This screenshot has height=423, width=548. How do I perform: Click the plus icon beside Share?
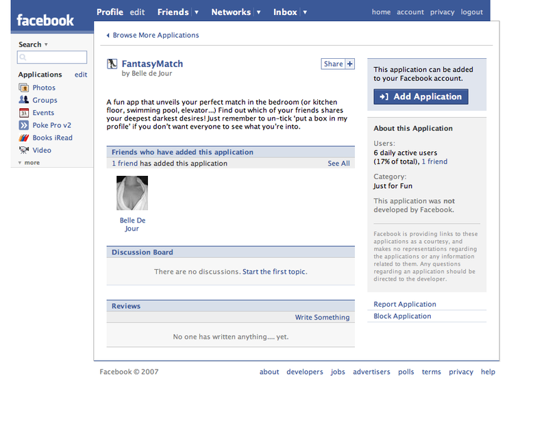(350, 64)
